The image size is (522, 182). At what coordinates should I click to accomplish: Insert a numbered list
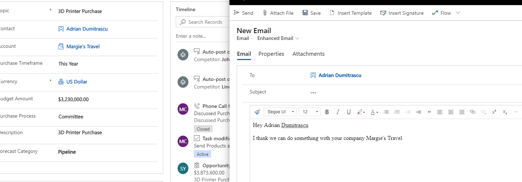click(397, 112)
